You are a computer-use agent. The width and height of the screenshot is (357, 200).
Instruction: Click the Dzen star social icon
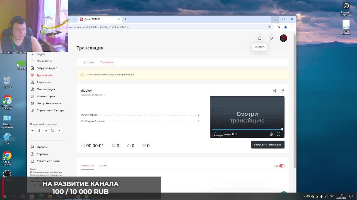pyautogui.click(x=59, y=131)
